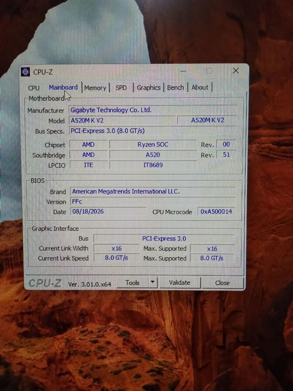Go to the Bench tab

coord(175,88)
